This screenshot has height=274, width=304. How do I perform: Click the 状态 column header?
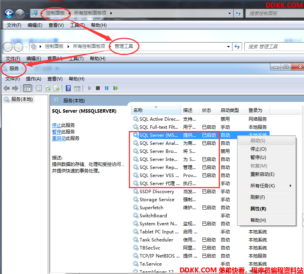[209, 110]
